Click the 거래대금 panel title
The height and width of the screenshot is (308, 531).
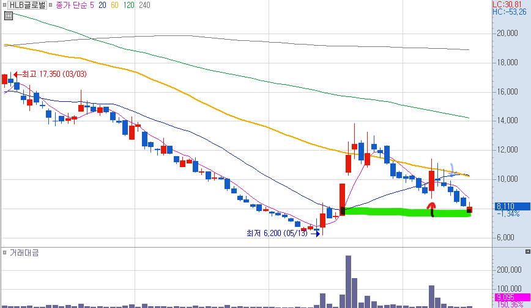point(24,252)
